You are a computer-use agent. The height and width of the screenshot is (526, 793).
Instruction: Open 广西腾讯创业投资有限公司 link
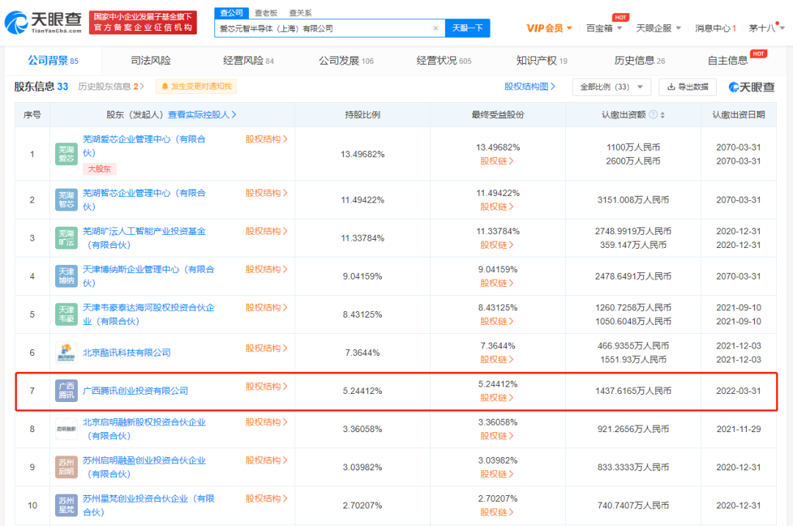click(136, 390)
